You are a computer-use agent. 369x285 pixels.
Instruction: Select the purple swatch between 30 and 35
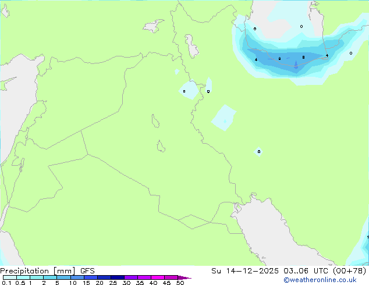pyautogui.click(x=131, y=277)
